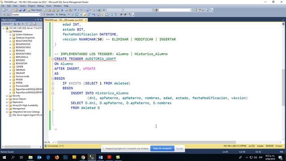Open the Window menu

click(58, 6)
